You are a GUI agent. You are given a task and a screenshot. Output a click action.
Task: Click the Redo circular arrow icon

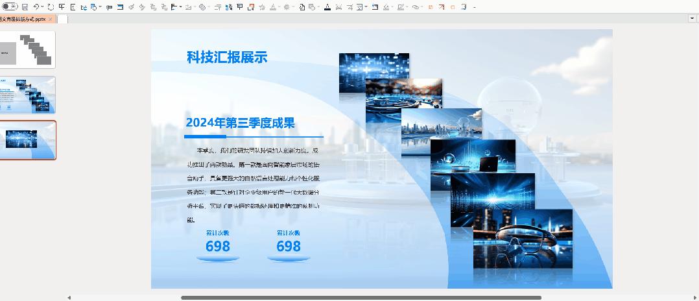pyautogui.click(x=51, y=7)
